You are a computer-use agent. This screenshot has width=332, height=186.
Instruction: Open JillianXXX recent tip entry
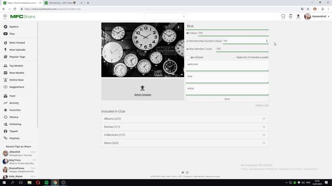pyautogui.click(x=19, y=153)
